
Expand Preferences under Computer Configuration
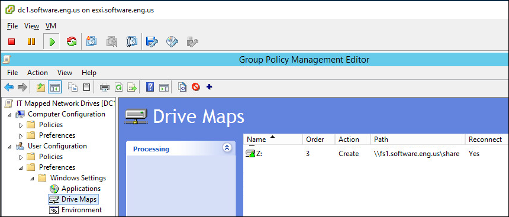point(21,136)
